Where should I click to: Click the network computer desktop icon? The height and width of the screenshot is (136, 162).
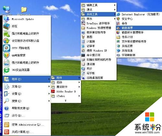(6, 10)
